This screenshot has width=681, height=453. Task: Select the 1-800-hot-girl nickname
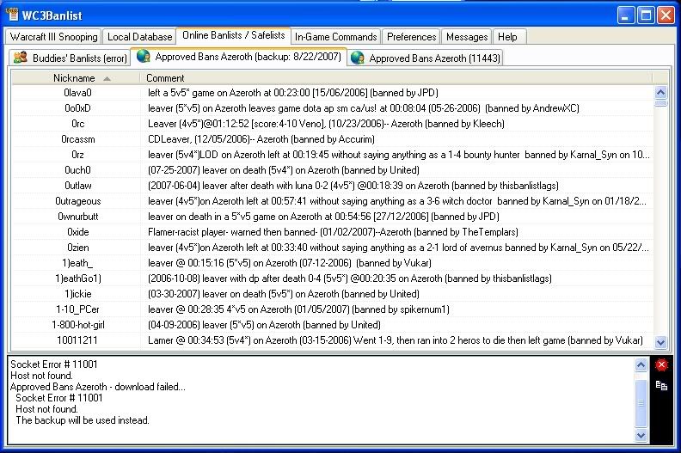77,325
